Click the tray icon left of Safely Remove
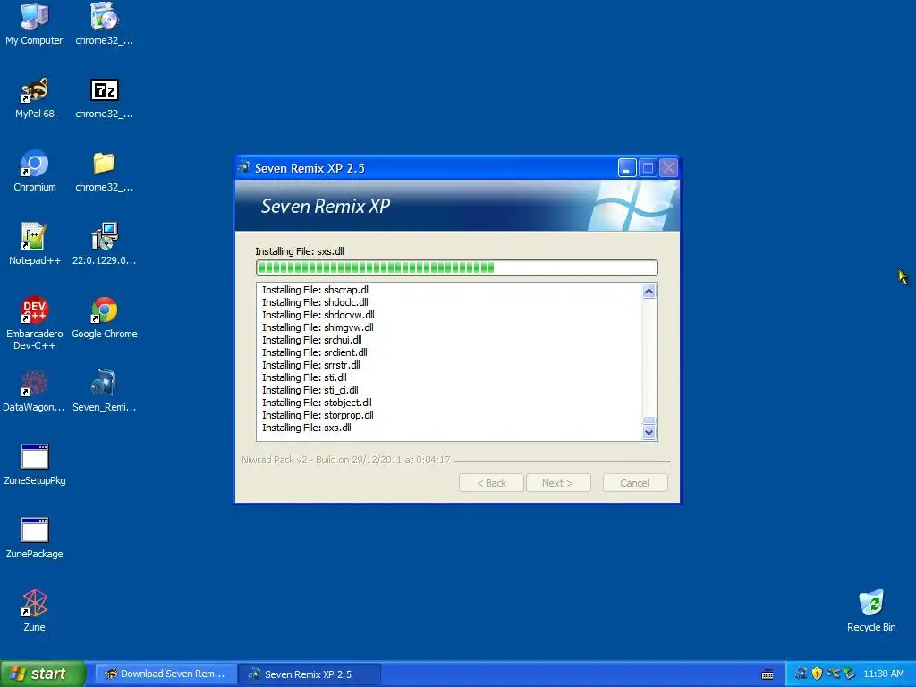The height and width of the screenshot is (687, 916). point(833,674)
